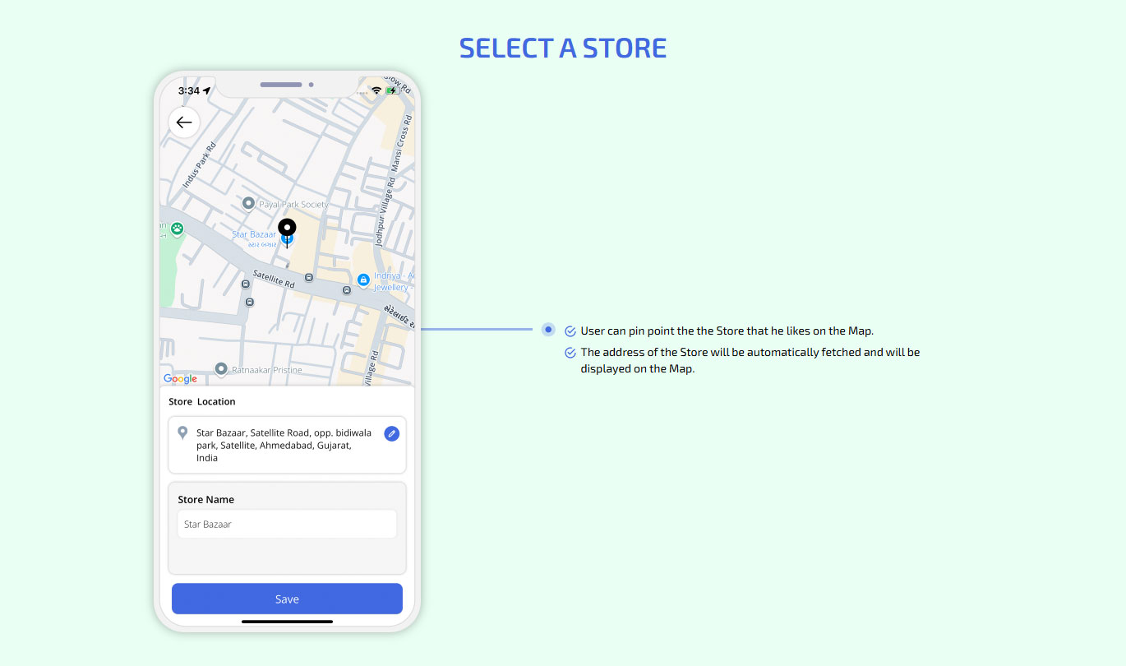The height and width of the screenshot is (666, 1126).
Task: Tap the Google logo on the map
Action: 180,378
